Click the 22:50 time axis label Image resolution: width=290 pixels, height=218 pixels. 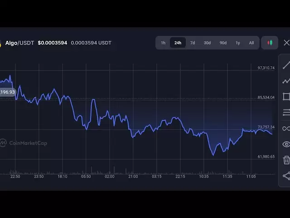tap(15, 177)
